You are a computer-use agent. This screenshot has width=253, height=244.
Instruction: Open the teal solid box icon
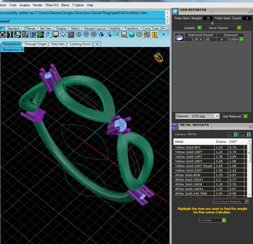click(x=132, y=34)
